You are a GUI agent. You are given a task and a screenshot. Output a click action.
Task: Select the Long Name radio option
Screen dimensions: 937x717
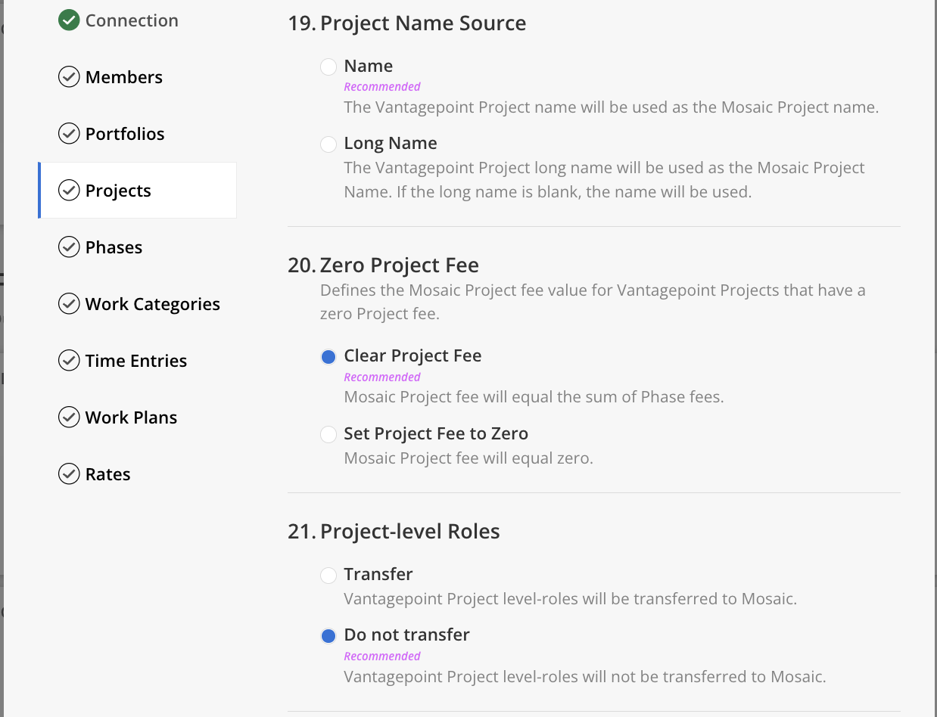[328, 144]
